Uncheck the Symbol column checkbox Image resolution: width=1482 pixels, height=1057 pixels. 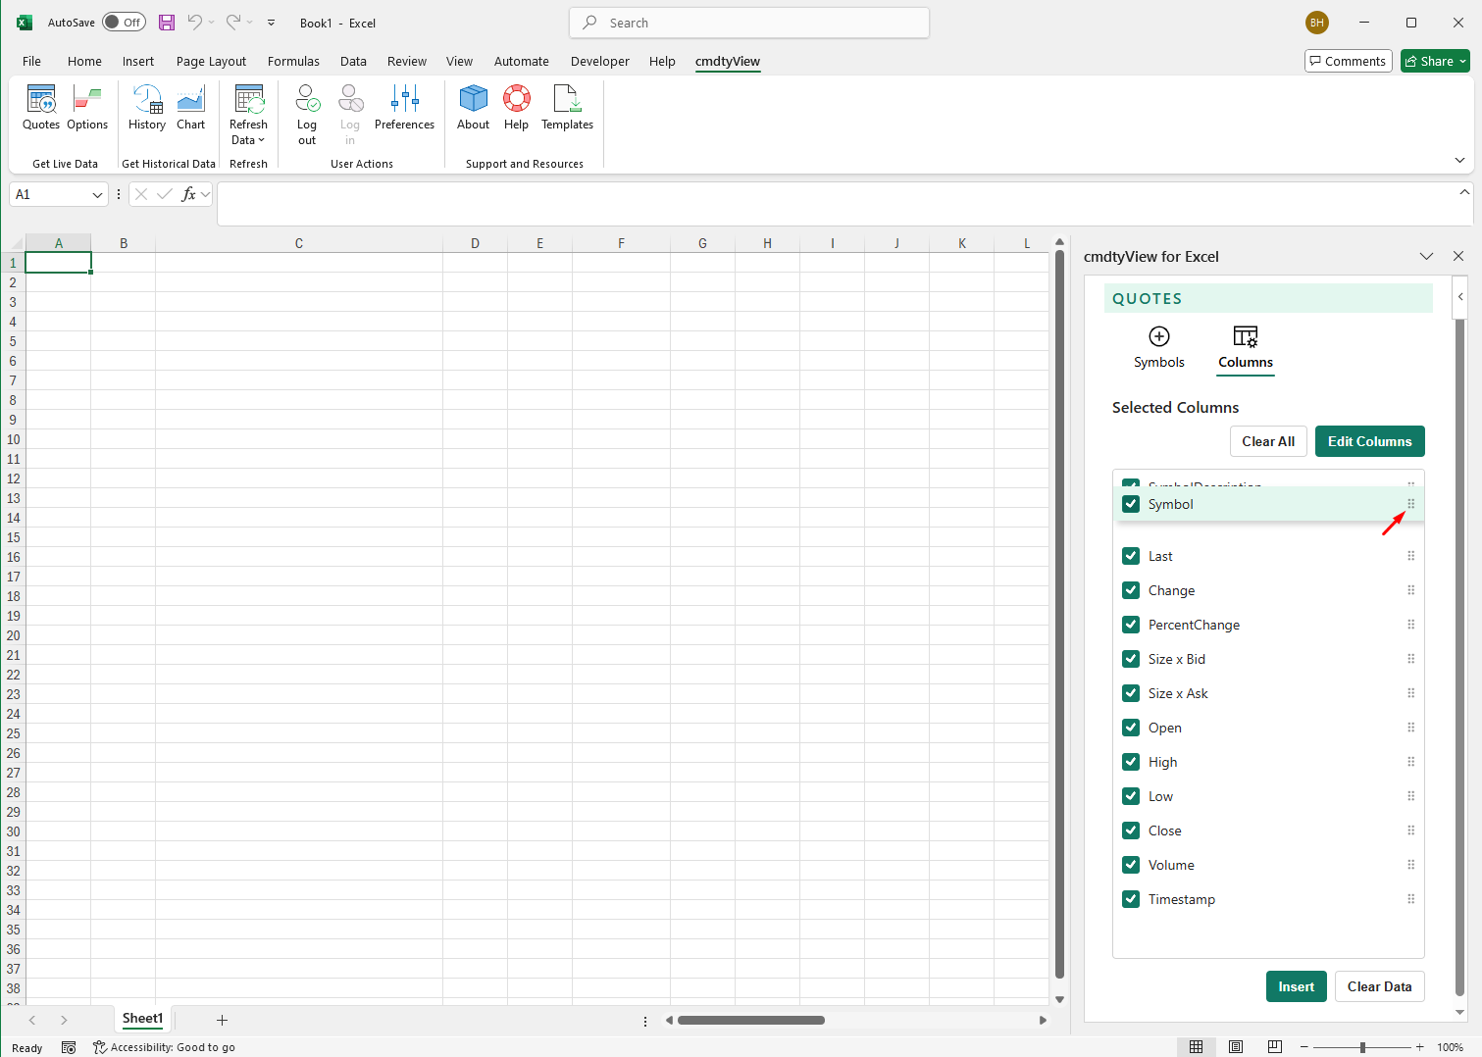tap(1131, 503)
